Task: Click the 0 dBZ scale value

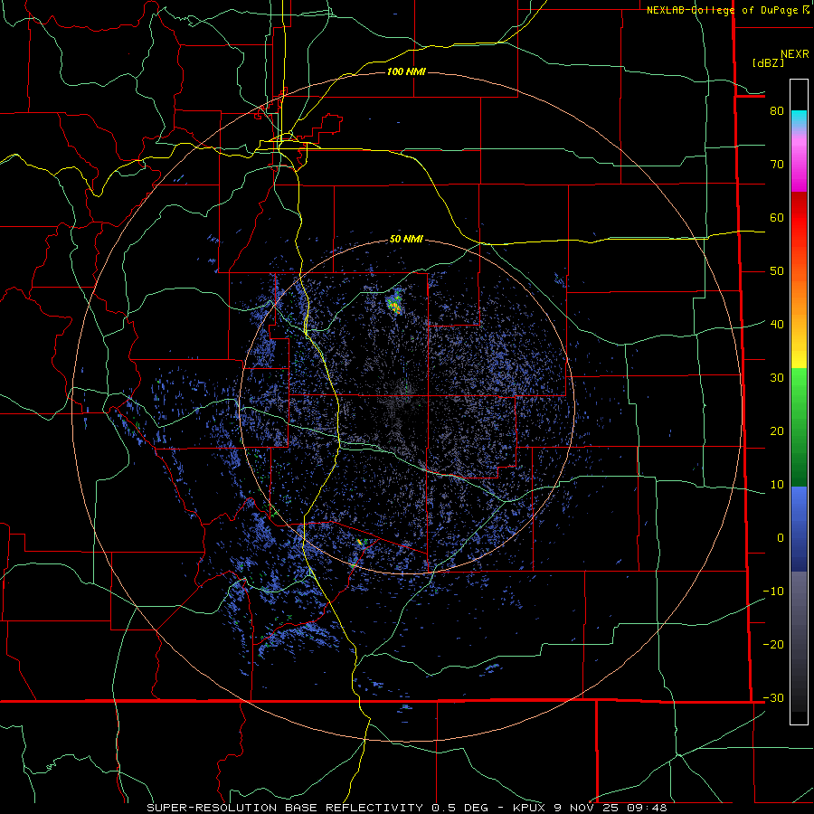Action: tap(781, 538)
